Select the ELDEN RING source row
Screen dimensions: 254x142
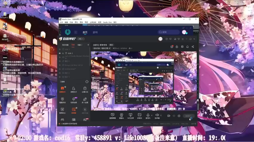pos(74,69)
